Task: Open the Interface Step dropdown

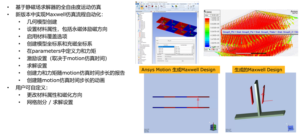Action: [179, 59]
